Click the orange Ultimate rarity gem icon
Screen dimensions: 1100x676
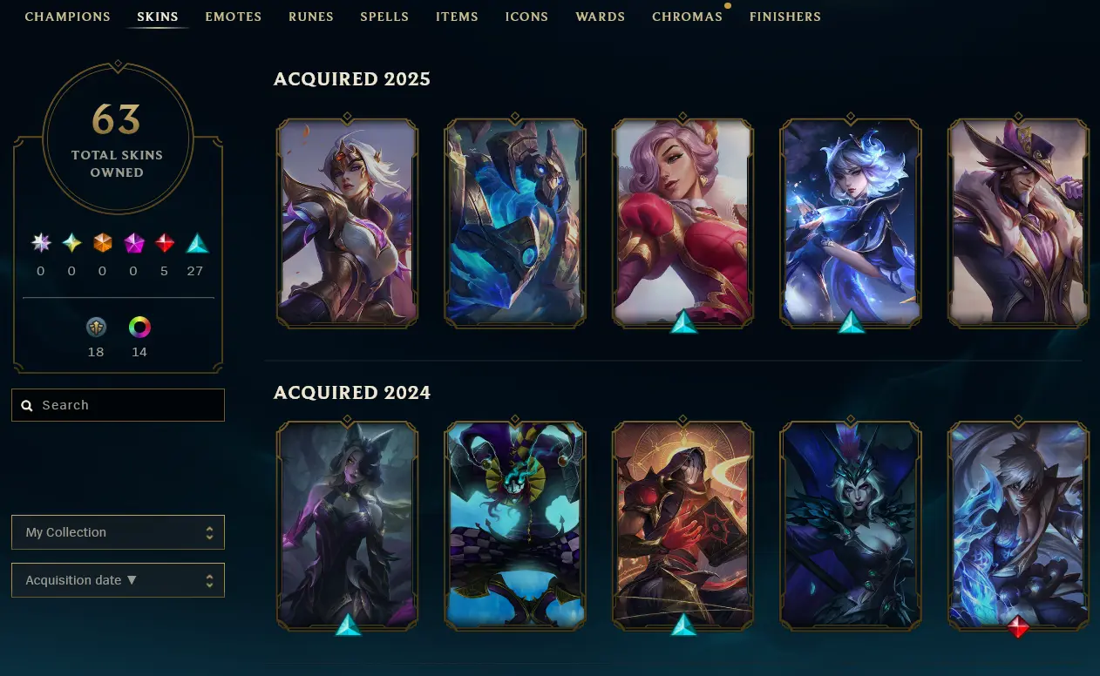tap(103, 243)
